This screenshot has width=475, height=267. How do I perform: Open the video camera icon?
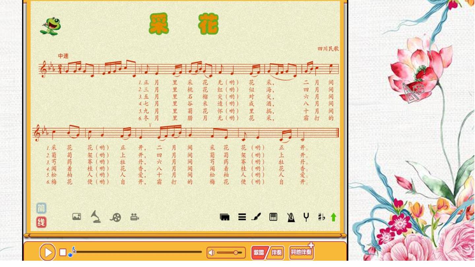135,217
